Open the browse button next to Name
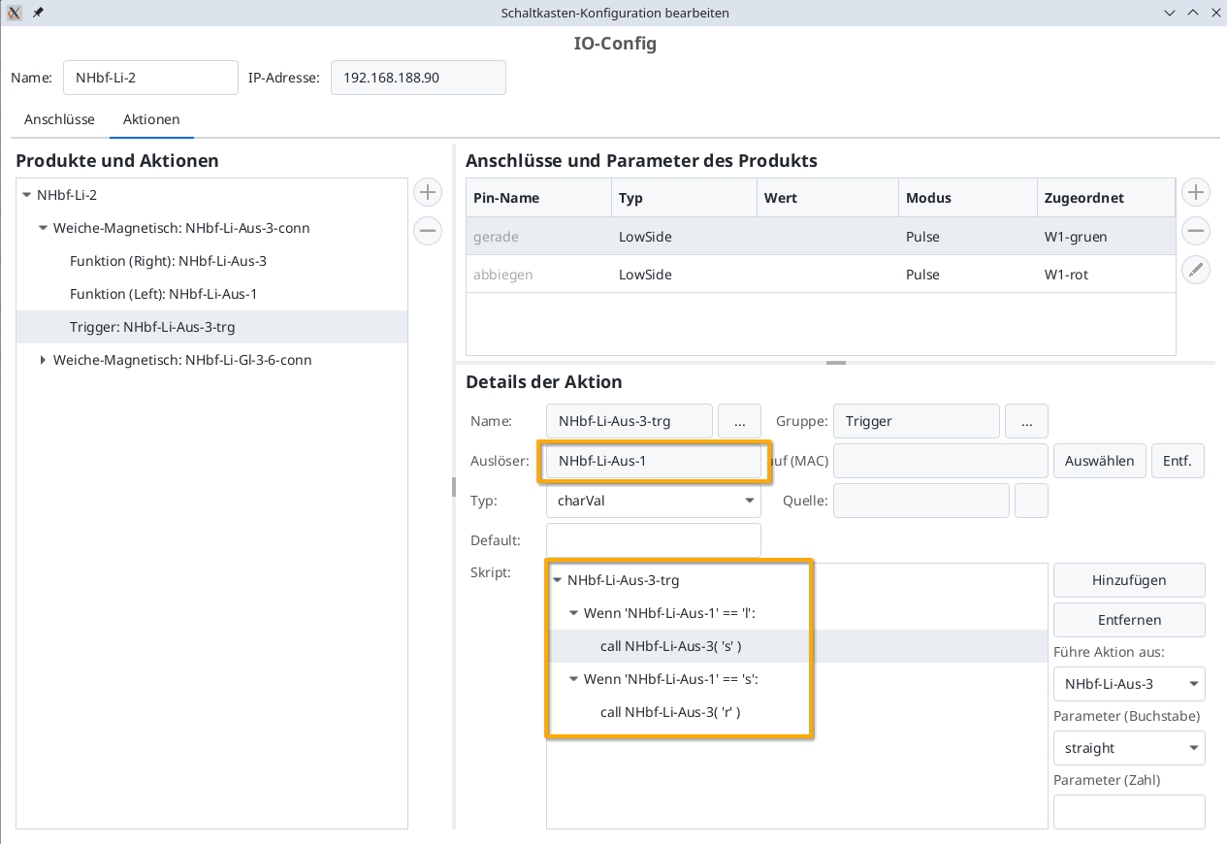Image resolution: width=1227 pixels, height=844 pixels. [x=740, y=421]
